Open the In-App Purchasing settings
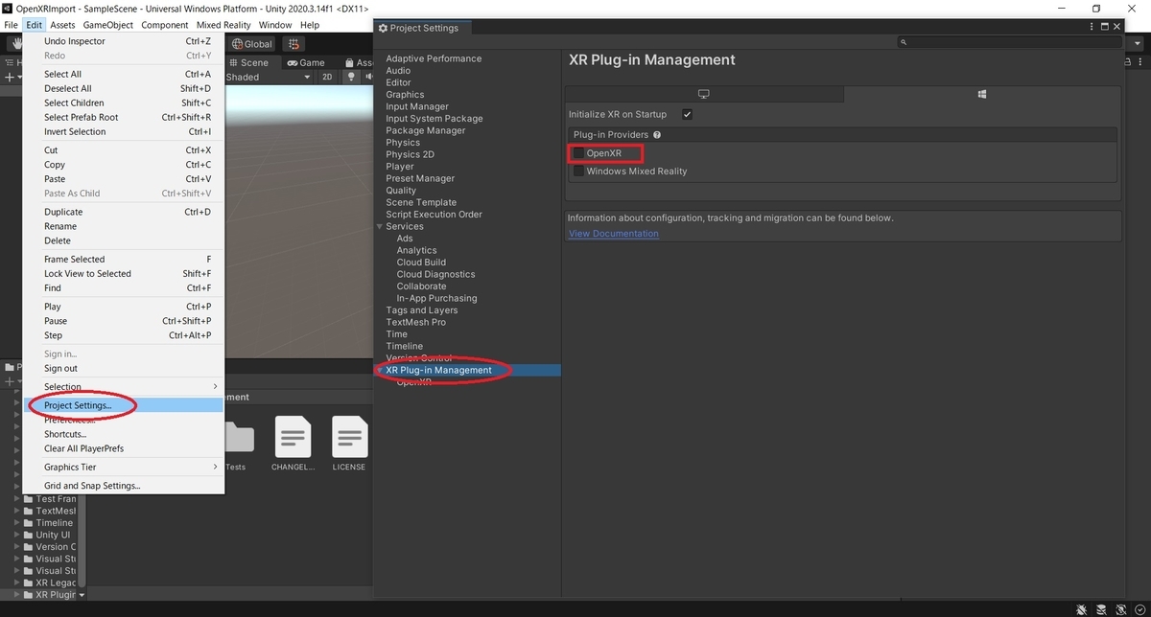The width and height of the screenshot is (1151, 617). 436,298
